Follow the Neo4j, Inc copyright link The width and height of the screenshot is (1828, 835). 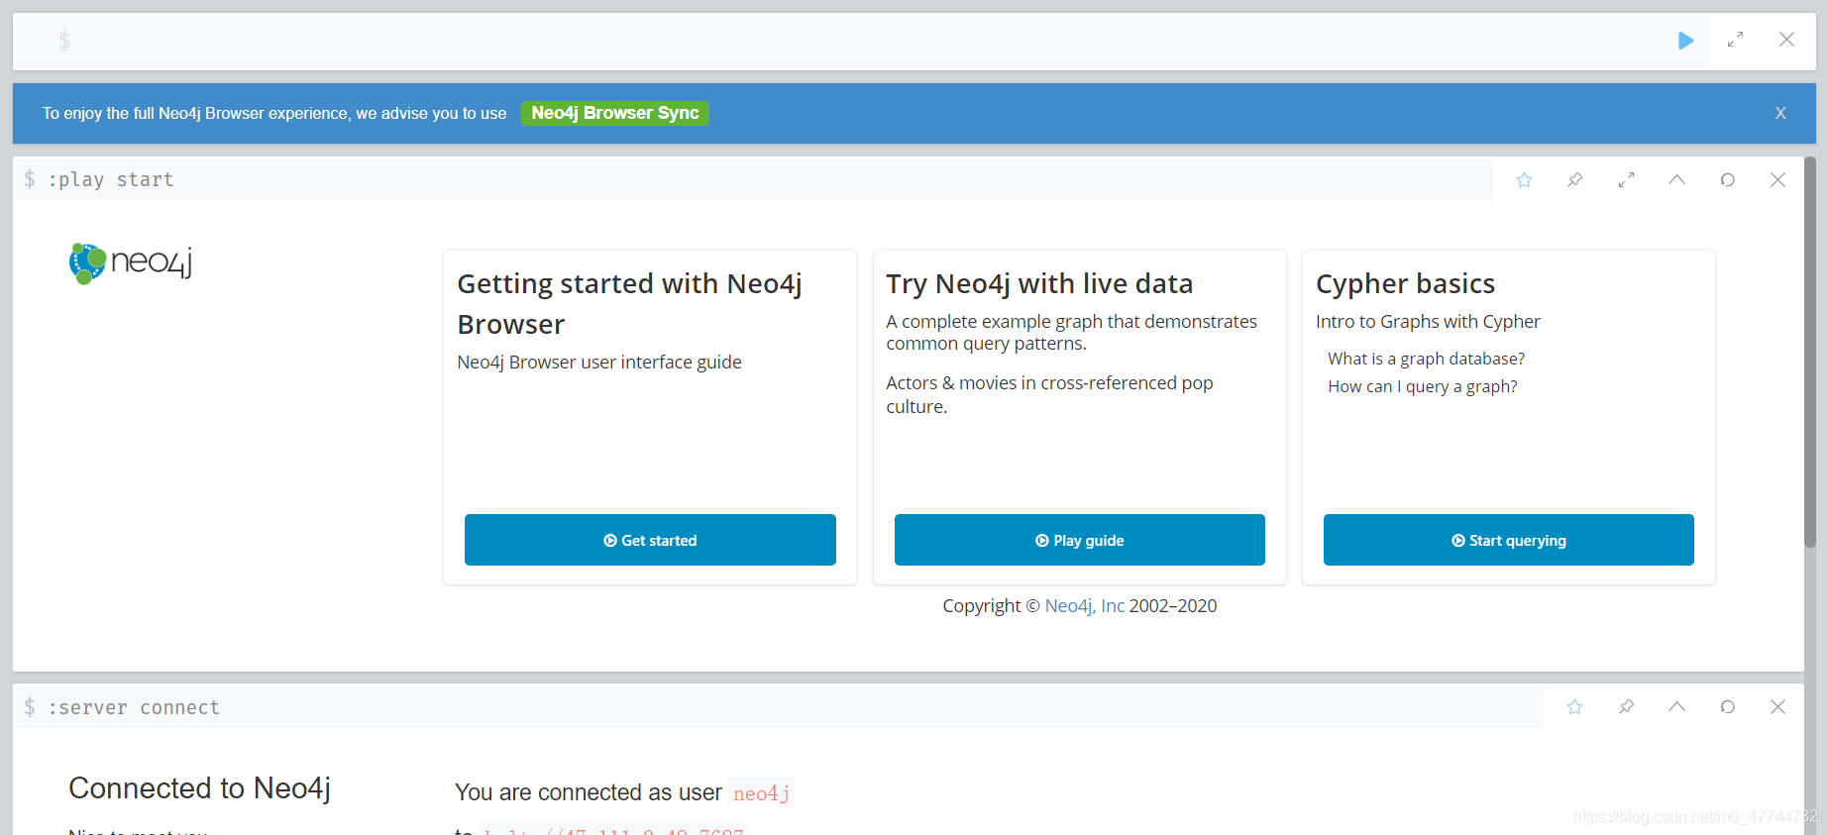pyautogui.click(x=1085, y=605)
